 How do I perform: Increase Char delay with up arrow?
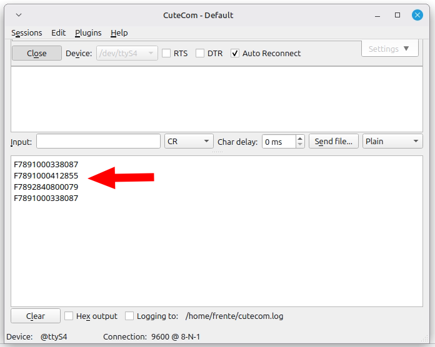click(300, 139)
